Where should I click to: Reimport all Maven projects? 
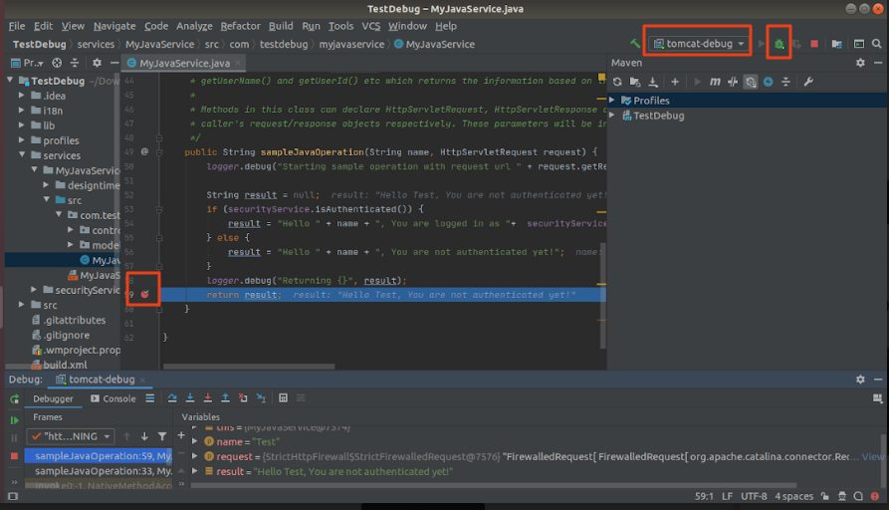click(x=618, y=82)
